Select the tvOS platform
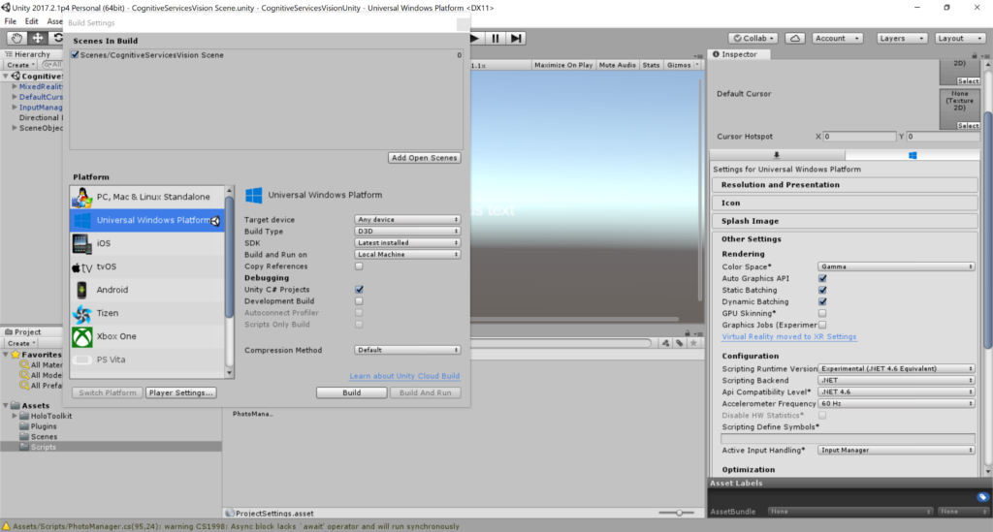Screen dimensions: 993x532 (x=147, y=266)
